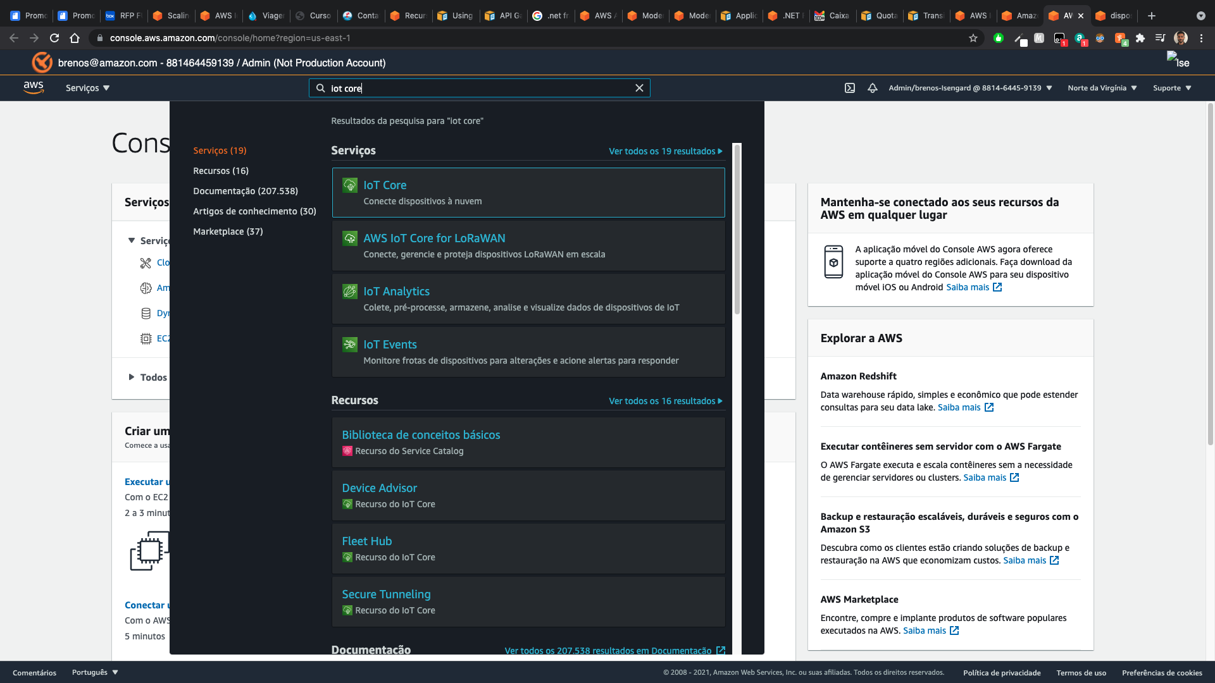This screenshot has width=1215, height=683.
Task: Bookmark the page with star icon
Action: click(973, 38)
